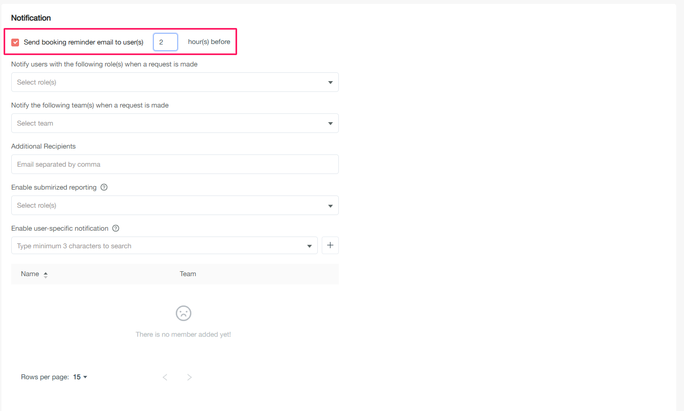Click help icon beside Enable submirized reporting

(104, 187)
